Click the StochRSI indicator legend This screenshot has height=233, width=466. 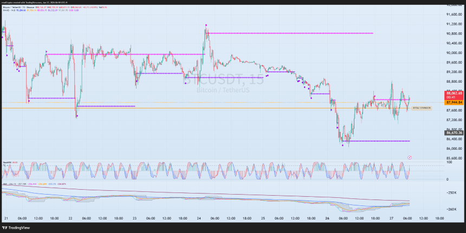click(x=10, y=163)
